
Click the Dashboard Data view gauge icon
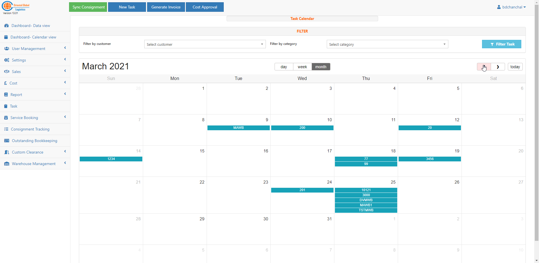pyautogui.click(x=6, y=26)
